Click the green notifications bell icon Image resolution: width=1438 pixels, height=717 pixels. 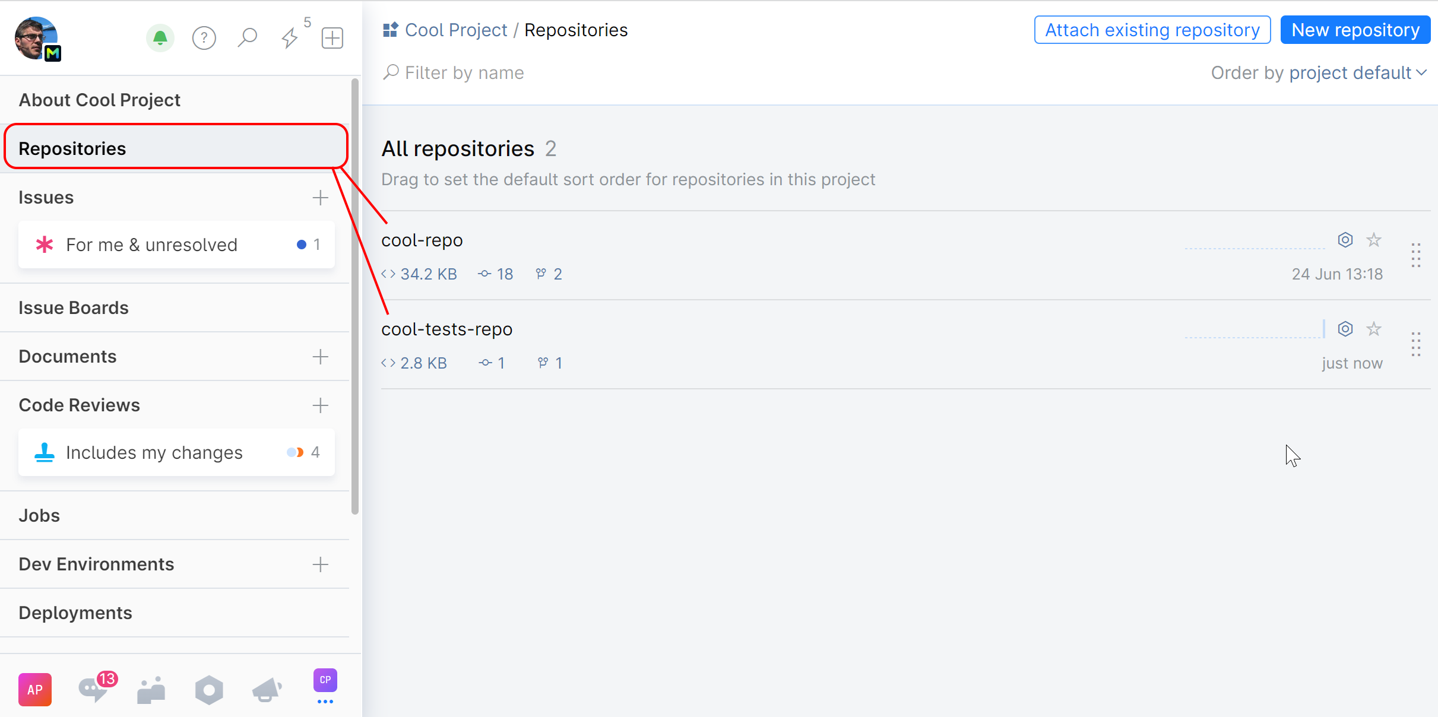(160, 39)
